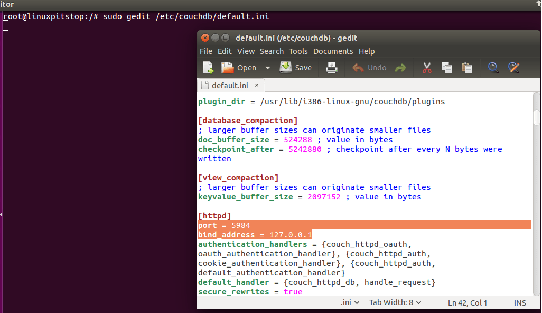542x313 pixels.
Task: Paste from clipboard using the Paste icon
Action: pos(466,68)
